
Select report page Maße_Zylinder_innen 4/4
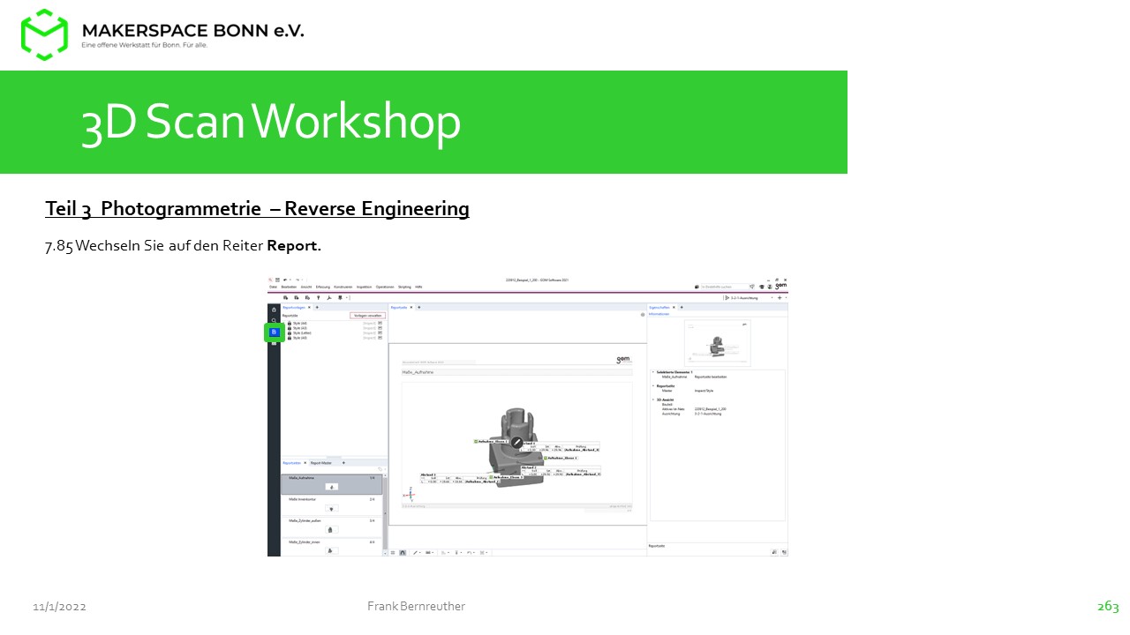coord(332,547)
